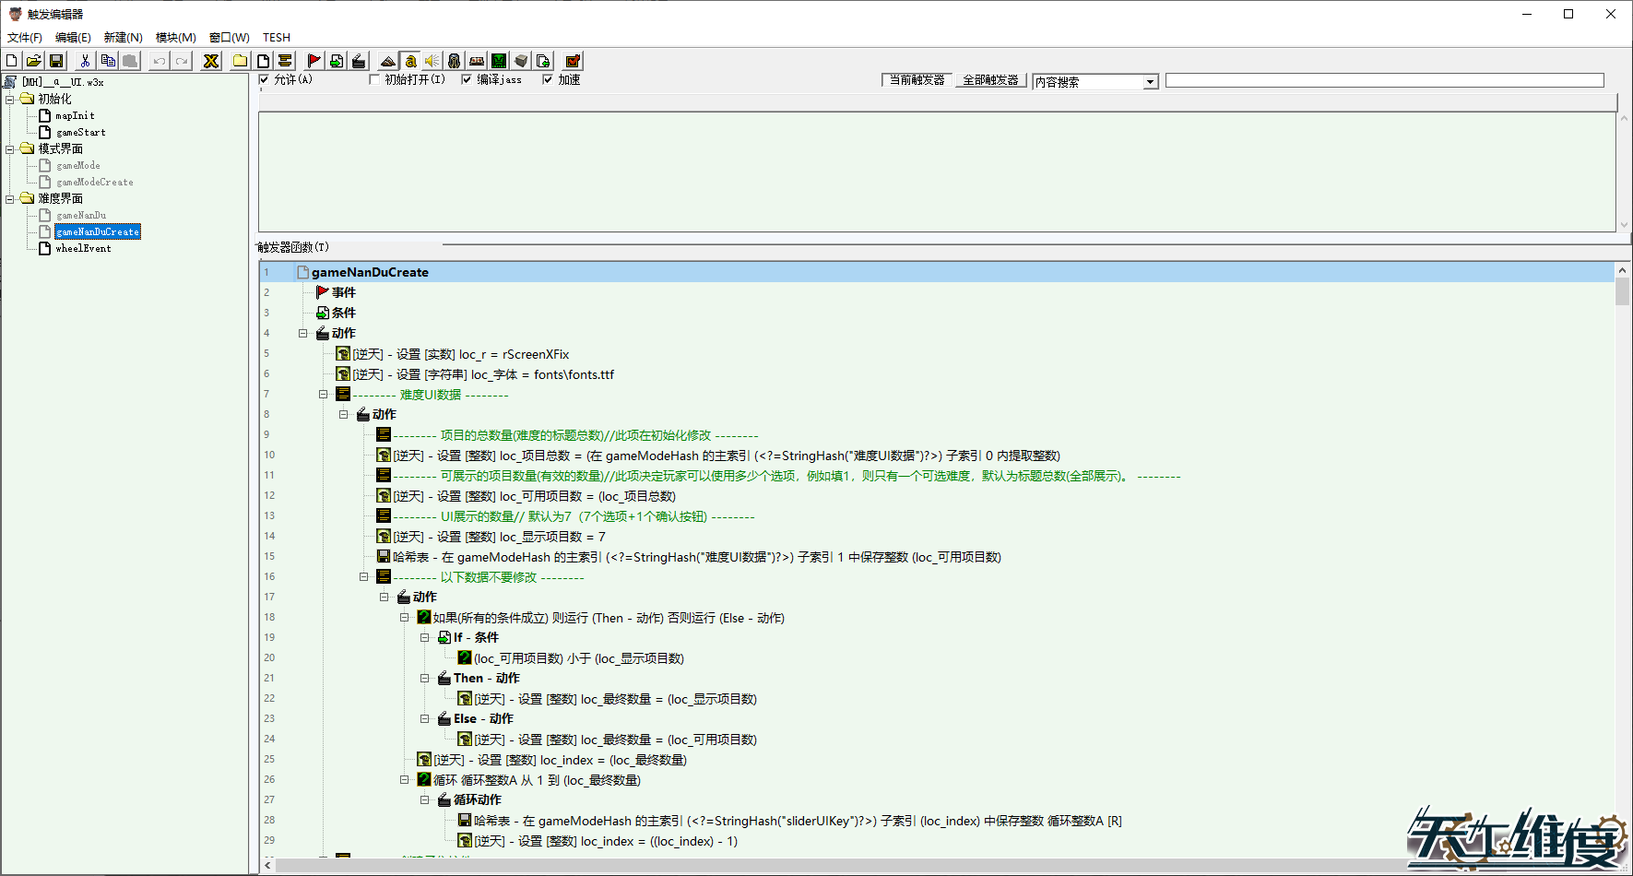Collapse the 如果(所有的条件成立) action node
1633x876 pixels.
click(x=404, y=618)
